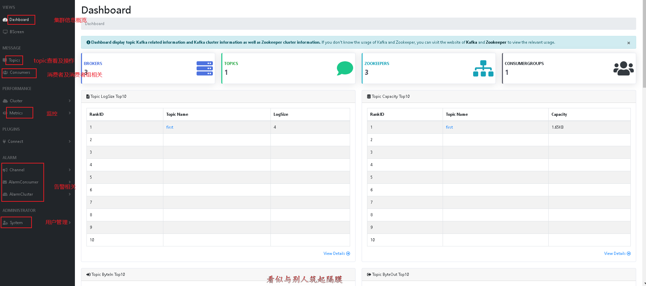This screenshot has width=646, height=286.
Task: Click the Topic ByteOut Top10 panel title
Action: point(390,274)
